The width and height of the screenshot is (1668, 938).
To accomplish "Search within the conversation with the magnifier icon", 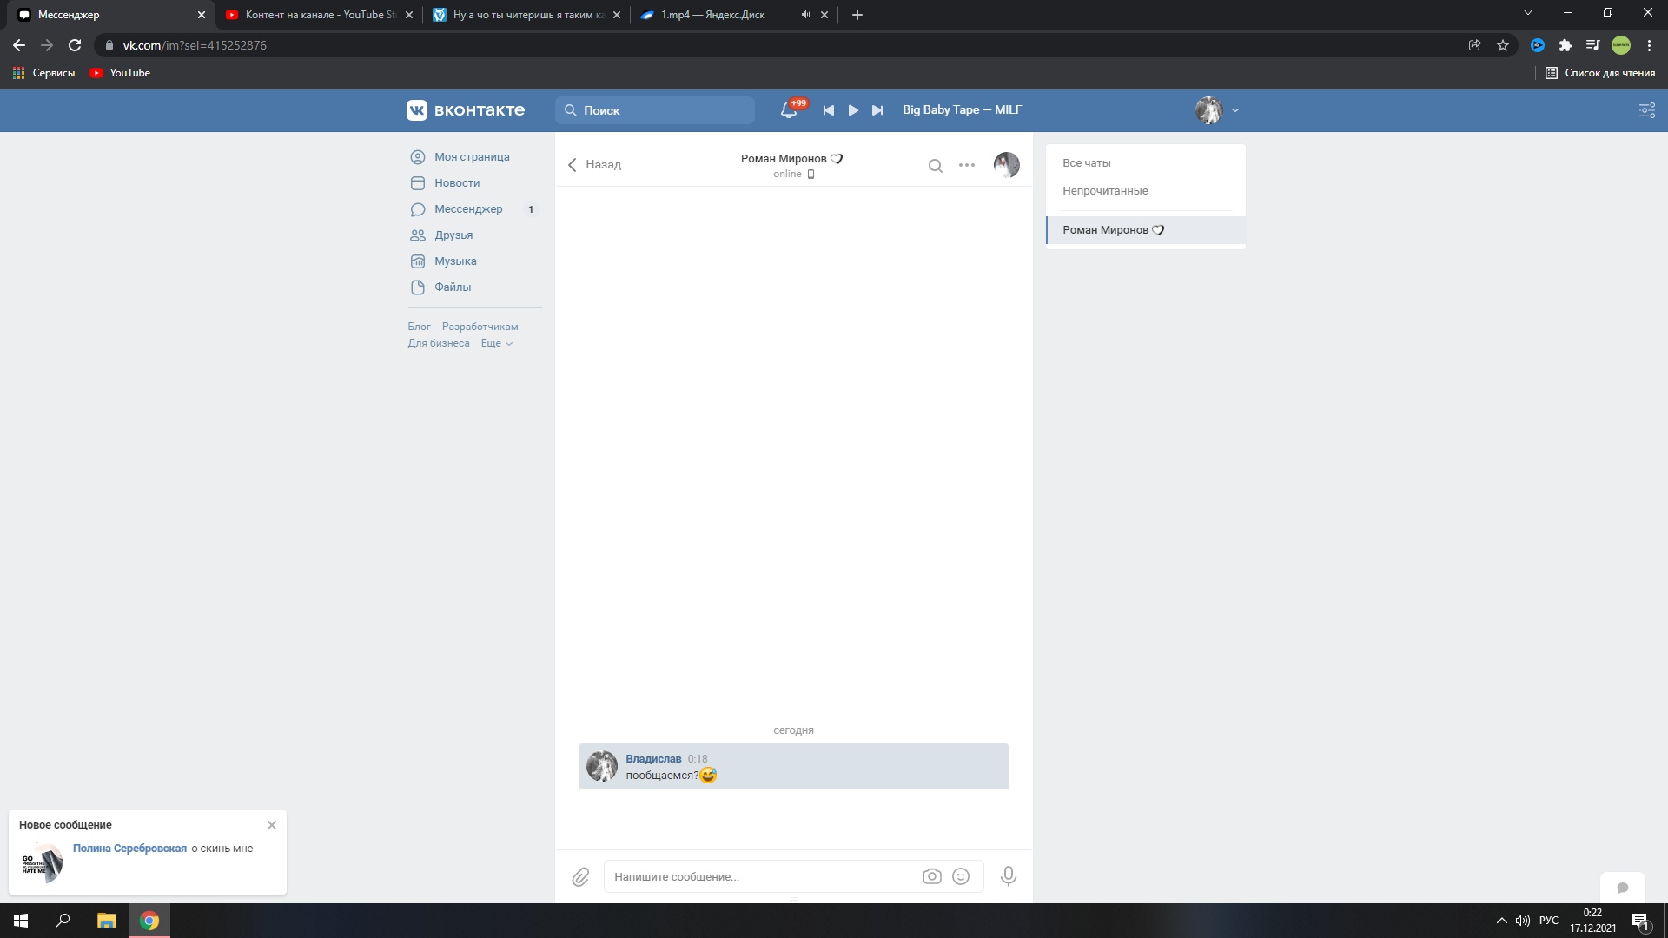I will coord(935,165).
